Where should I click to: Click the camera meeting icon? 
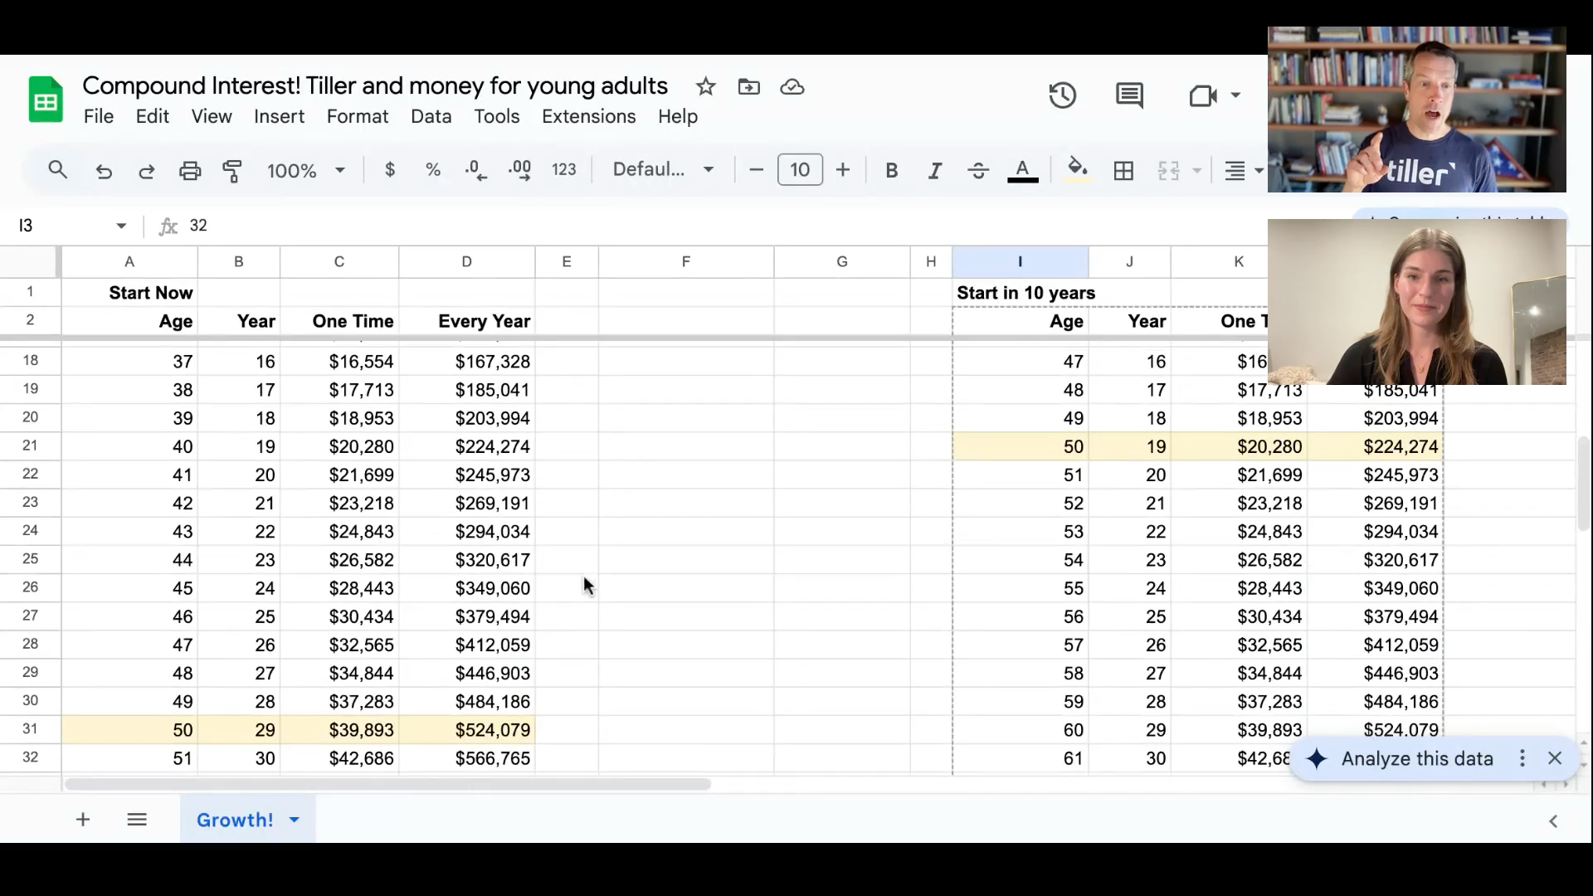(x=1202, y=95)
